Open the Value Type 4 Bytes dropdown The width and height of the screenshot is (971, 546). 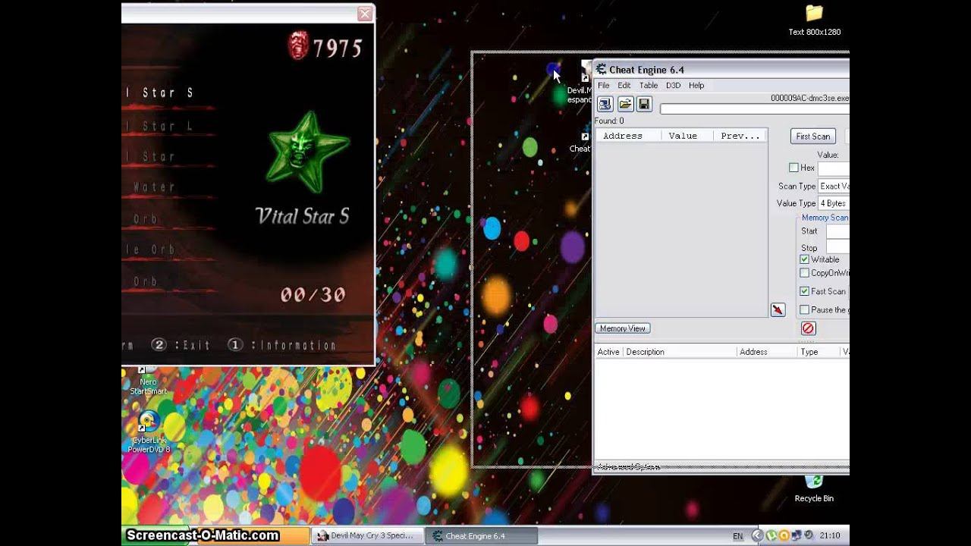pos(834,203)
